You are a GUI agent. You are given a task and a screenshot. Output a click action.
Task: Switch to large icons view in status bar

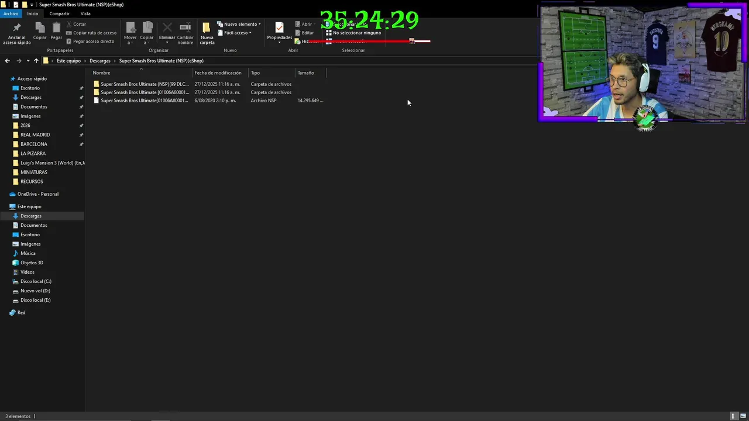tap(742, 416)
